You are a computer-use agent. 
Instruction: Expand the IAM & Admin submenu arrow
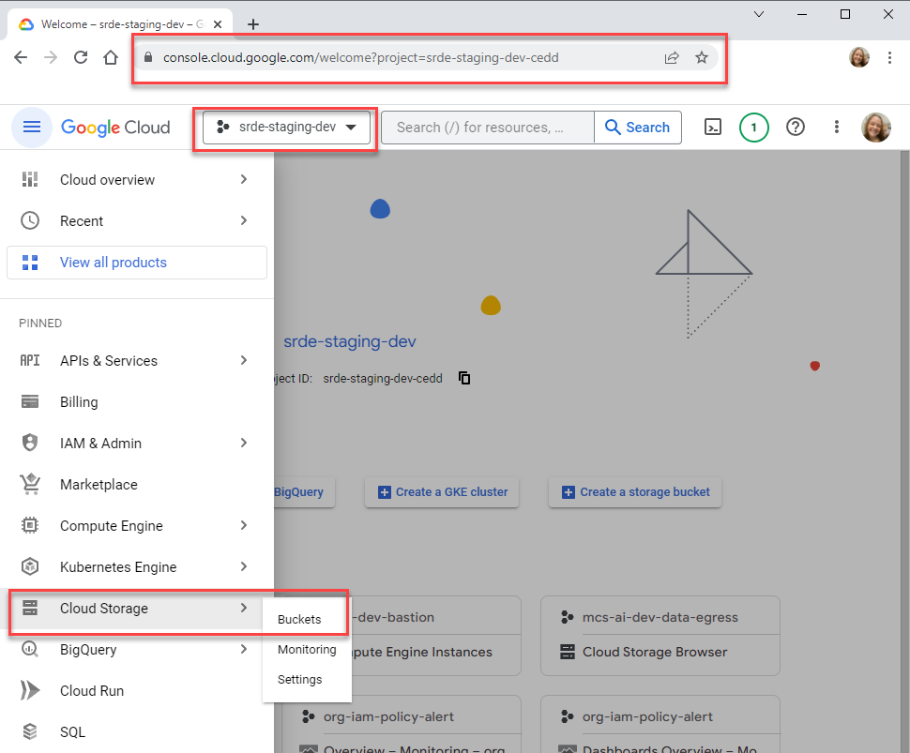[244, 443]
